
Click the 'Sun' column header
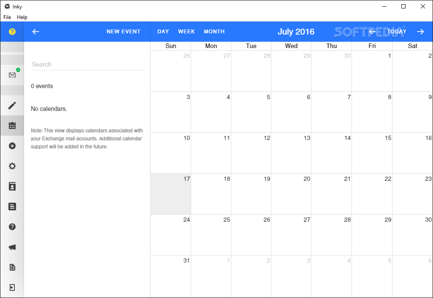tap(170, 46)
